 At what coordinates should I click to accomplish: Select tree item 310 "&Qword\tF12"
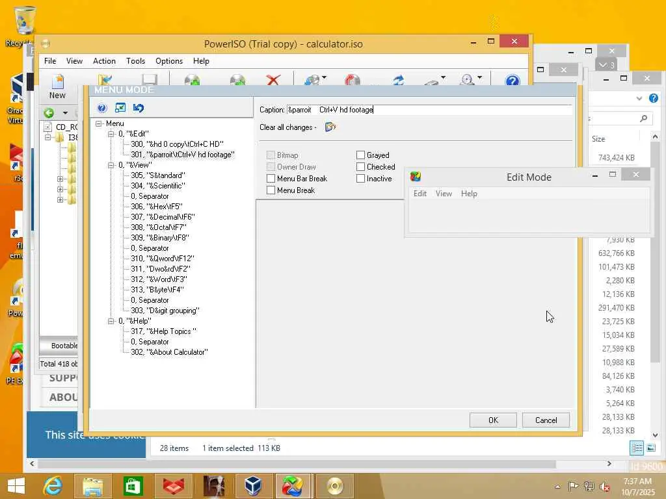pyautogui.click(x=162, y=259)
